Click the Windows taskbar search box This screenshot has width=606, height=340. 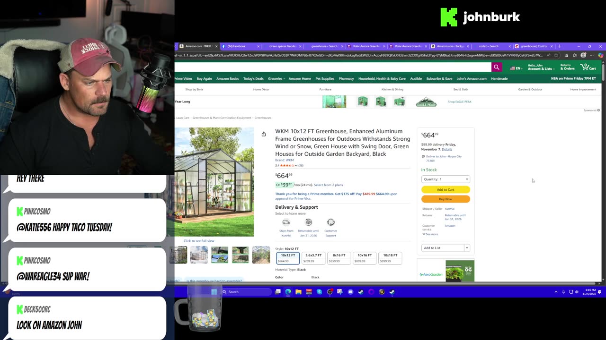pos(246,292)
